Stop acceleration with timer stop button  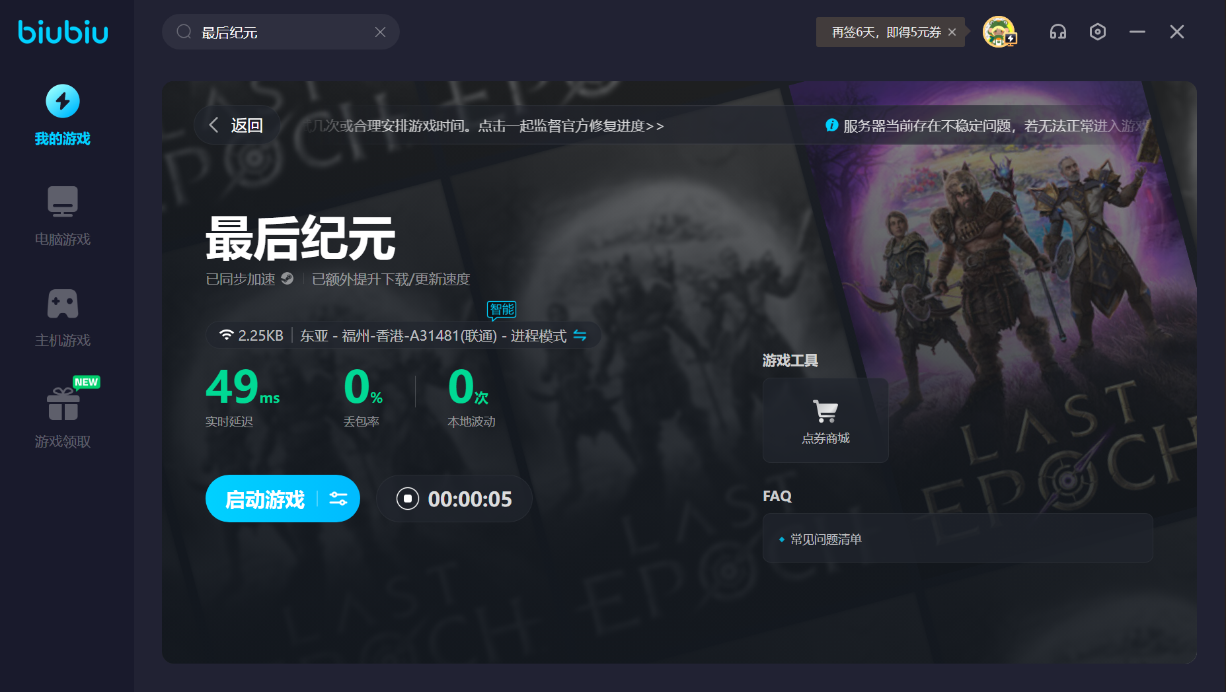[408, 499]
